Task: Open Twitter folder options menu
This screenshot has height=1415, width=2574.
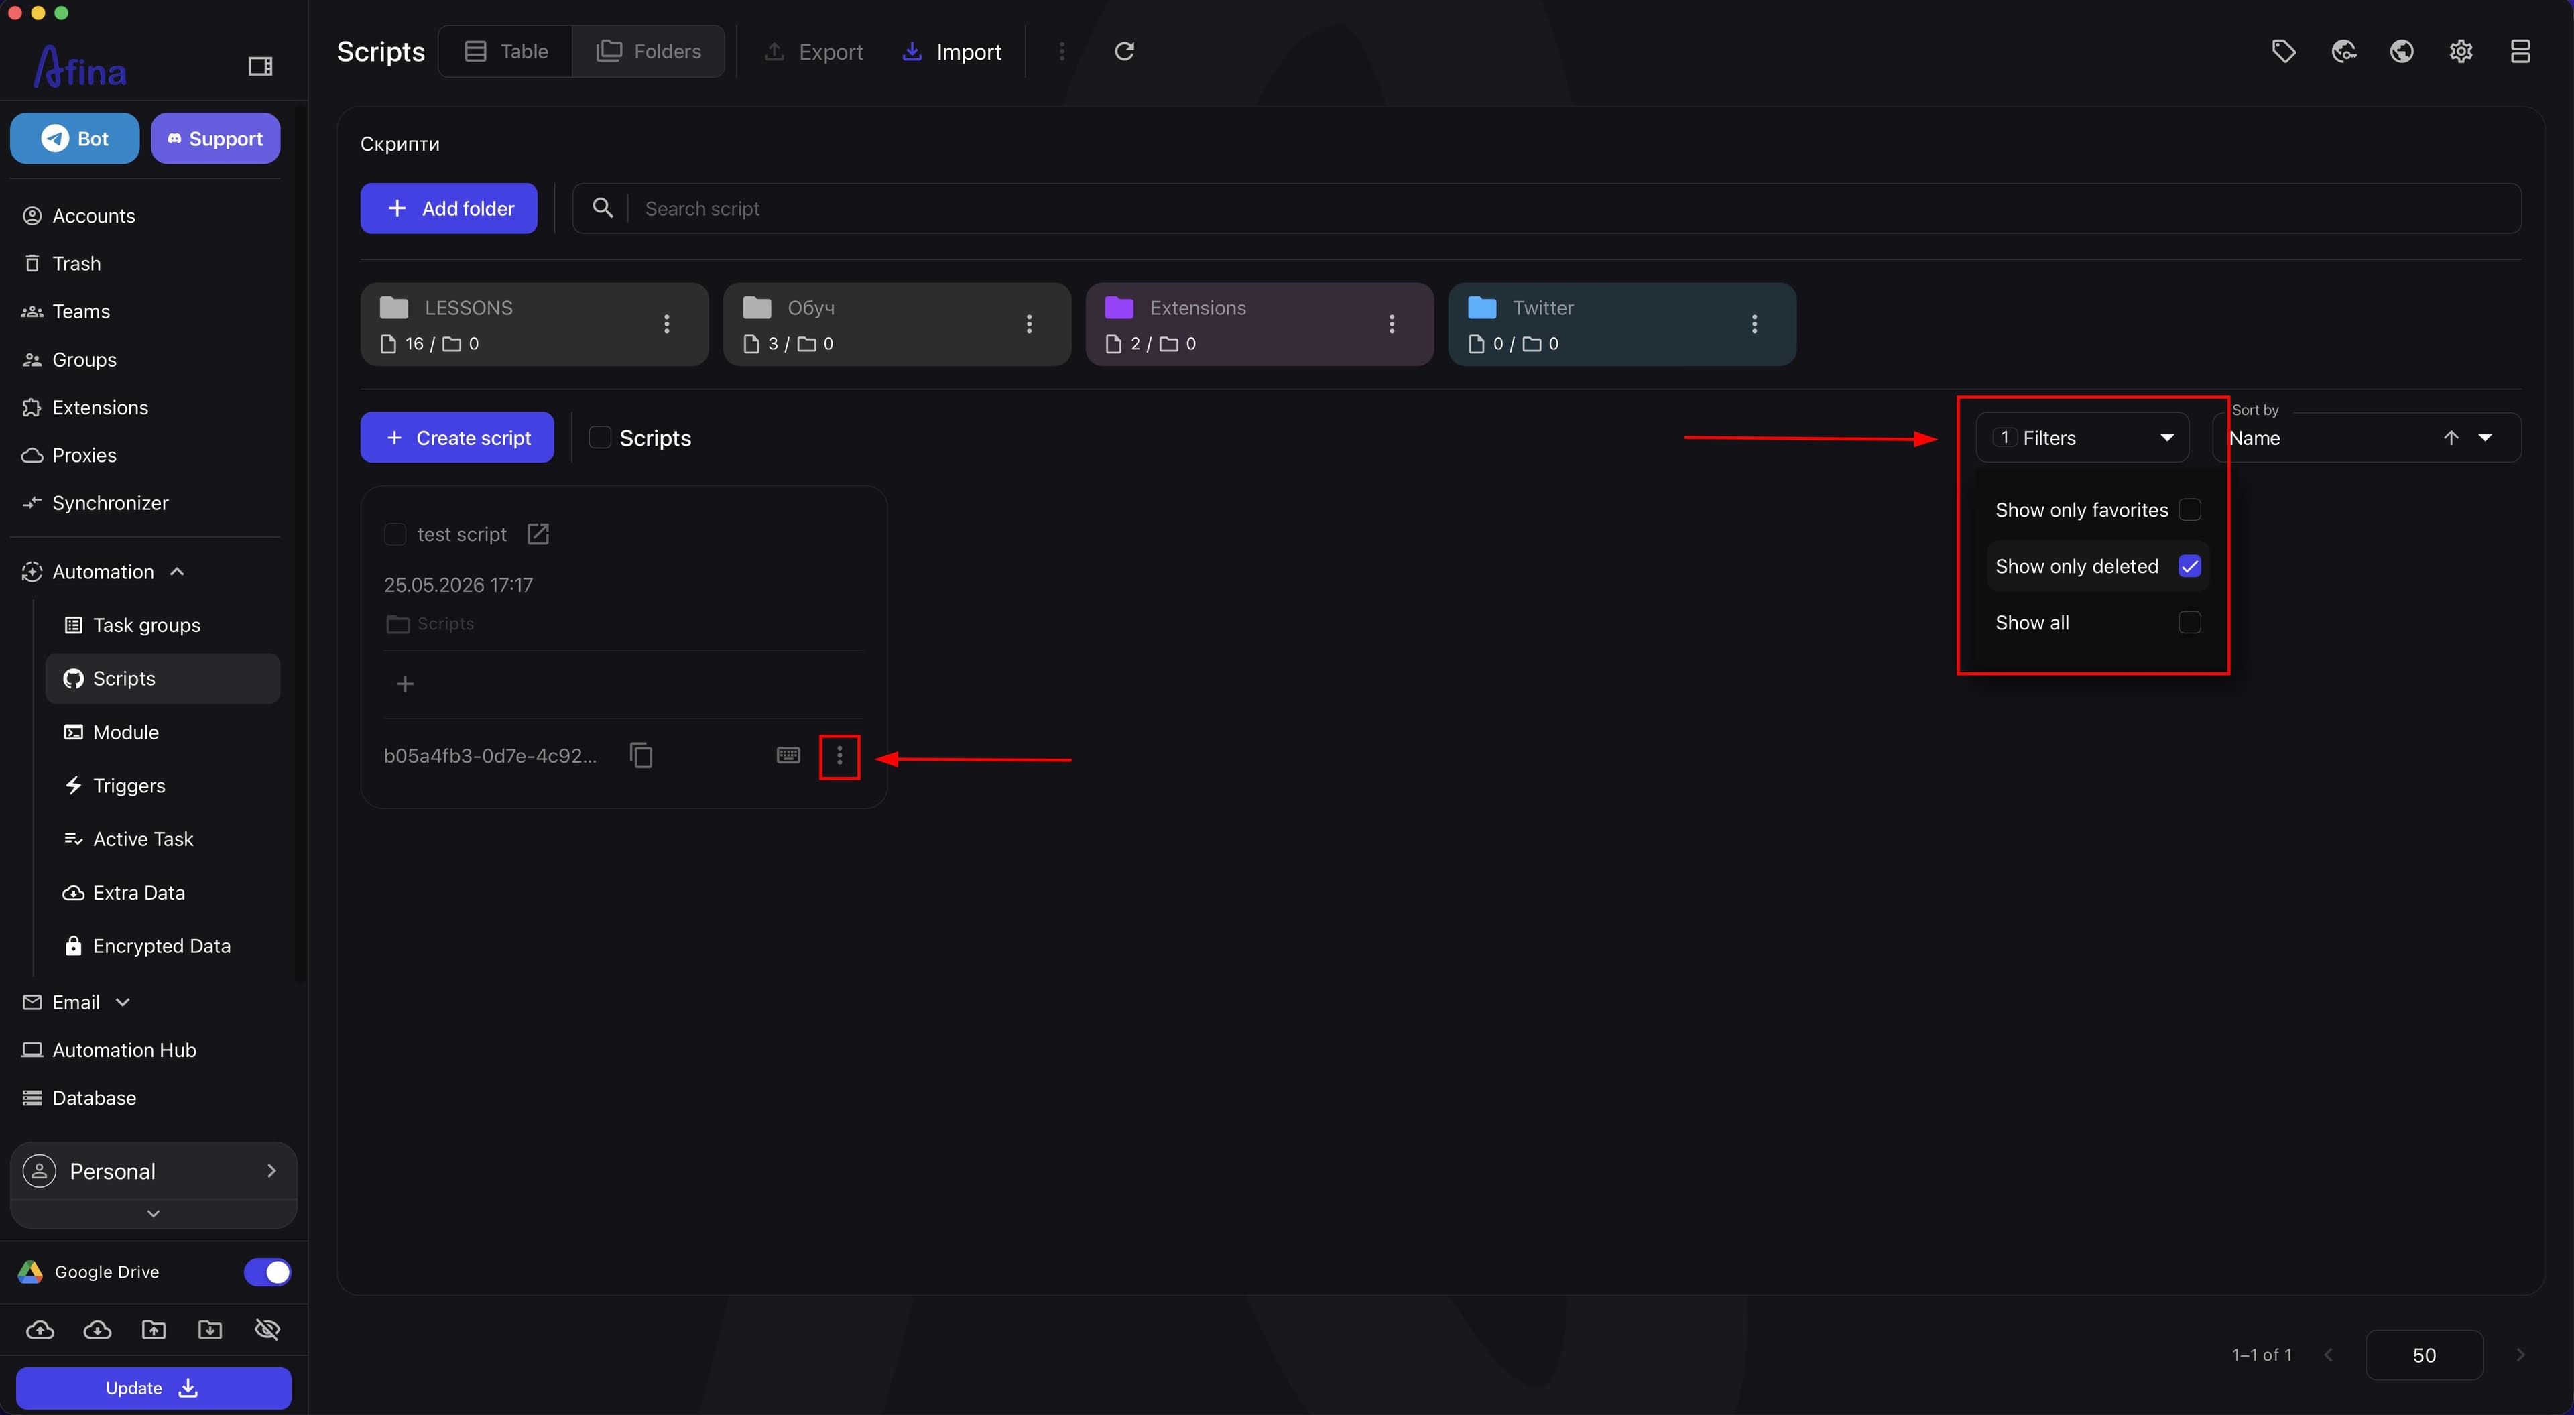Action: (1754, 324)
